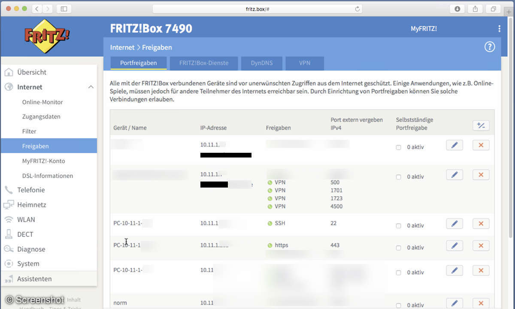Toggle Selbstständige Portfreigabe for first row
Screen dimensions: 515x309
pos(398,147)
